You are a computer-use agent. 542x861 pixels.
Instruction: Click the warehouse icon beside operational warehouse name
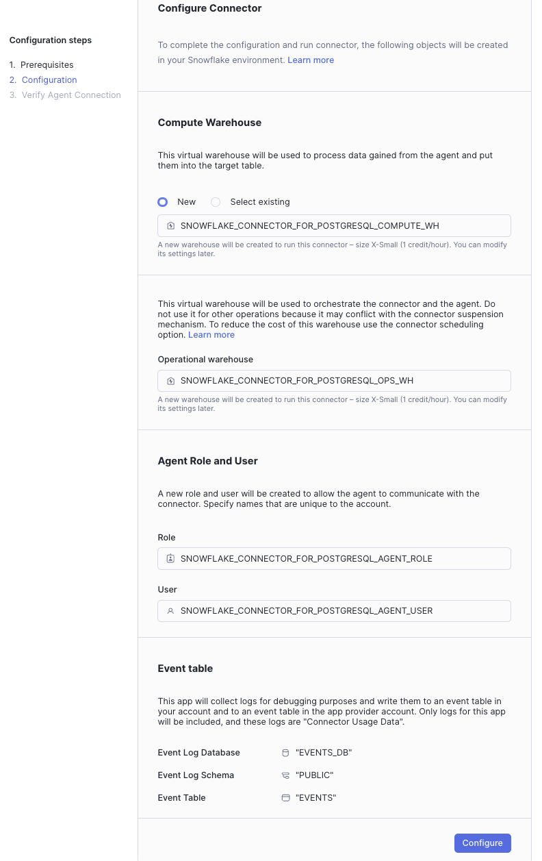pyautogui.click(x=170, y=380)
